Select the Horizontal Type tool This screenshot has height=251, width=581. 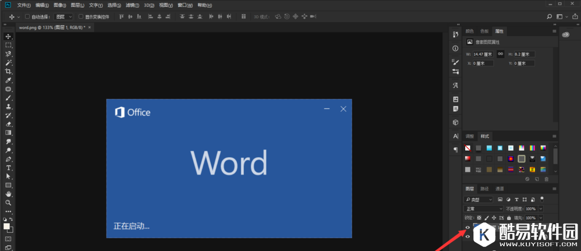(x=8, y=168)
